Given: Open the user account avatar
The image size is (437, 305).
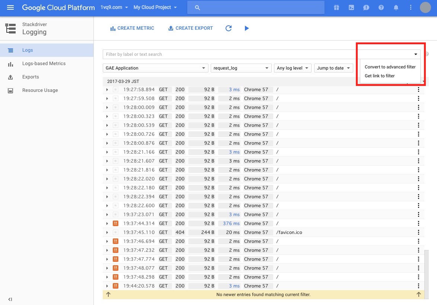Looking at the screenshot, I should tap(425, 7).
